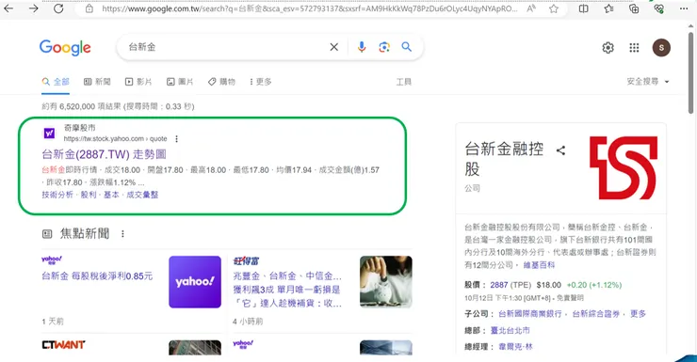Open Google account avatar S
Viewport: 697px width, 362px height.
tap(661, 47)
